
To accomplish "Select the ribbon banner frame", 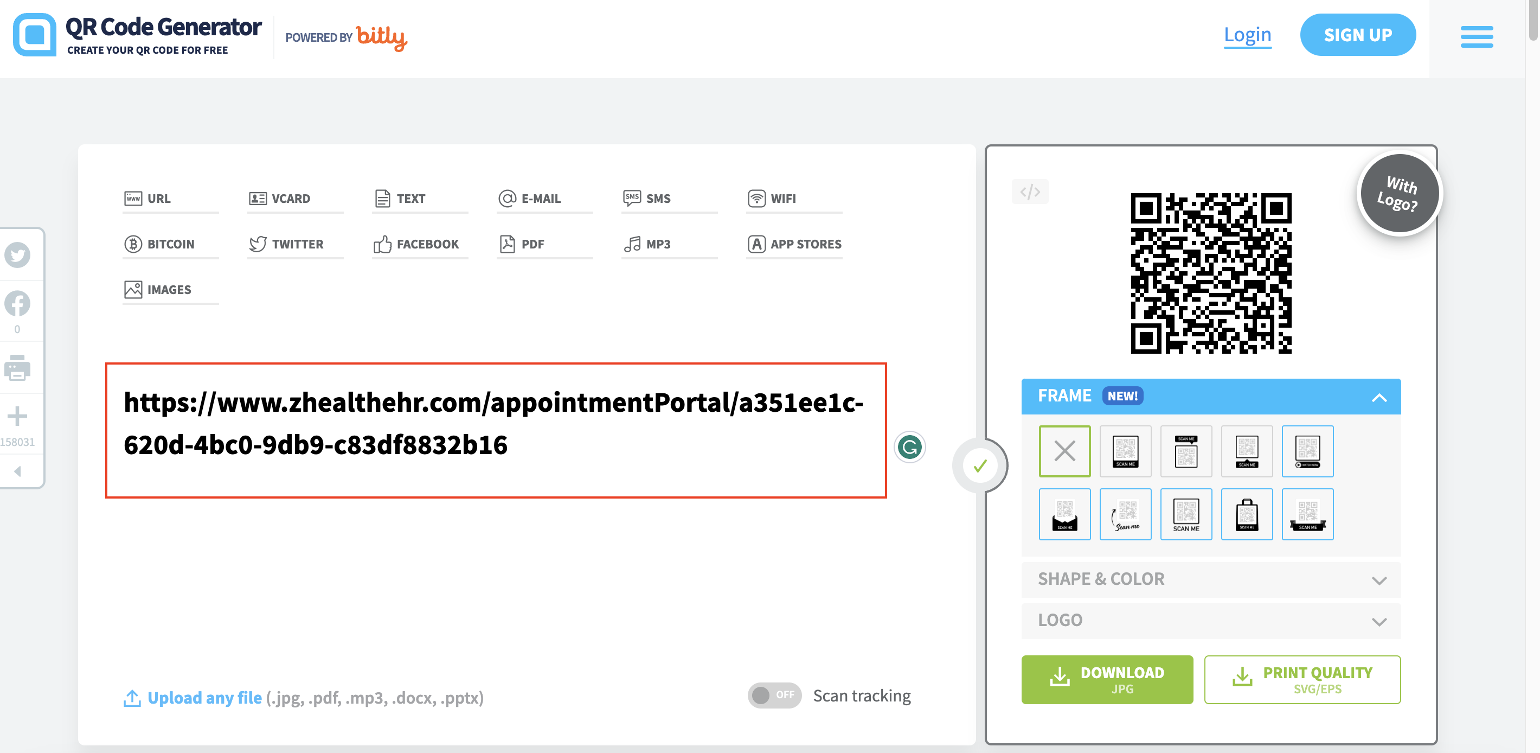I will 1307,514.
